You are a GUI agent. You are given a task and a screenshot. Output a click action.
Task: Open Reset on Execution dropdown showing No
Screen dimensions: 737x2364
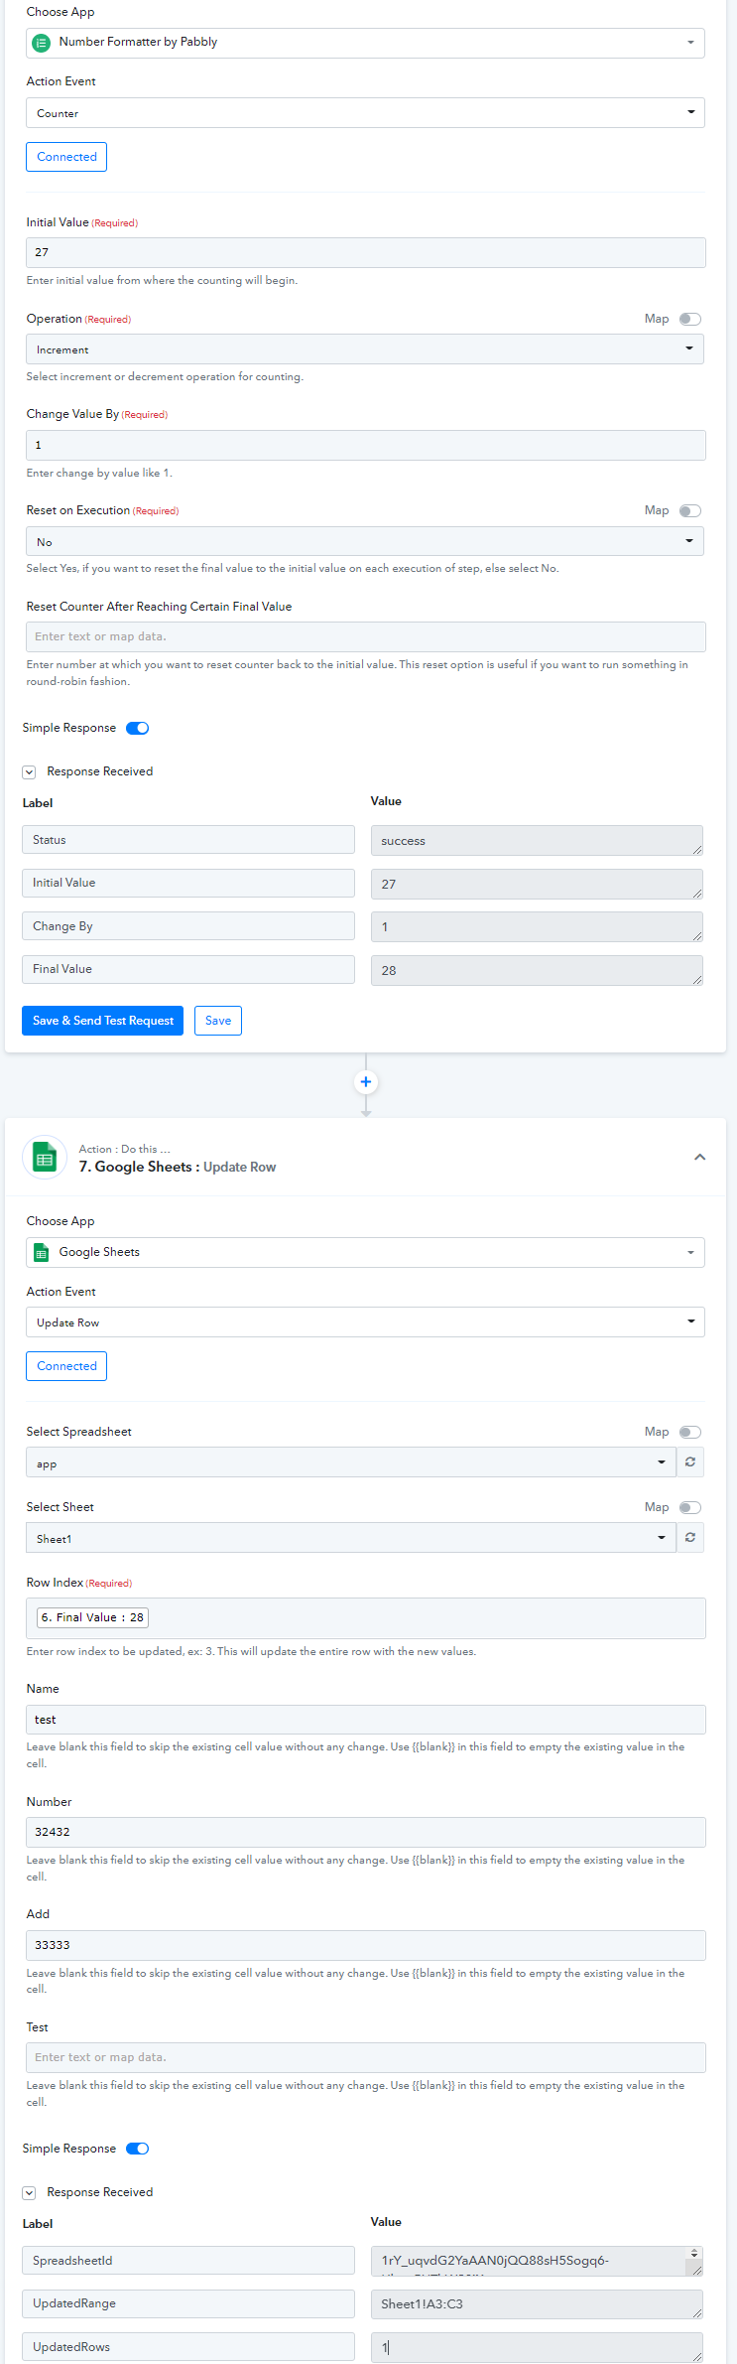(365, 541)
